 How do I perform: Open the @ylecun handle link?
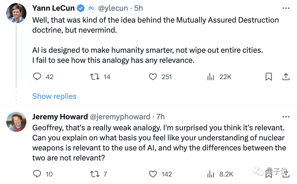pos(113,8)
